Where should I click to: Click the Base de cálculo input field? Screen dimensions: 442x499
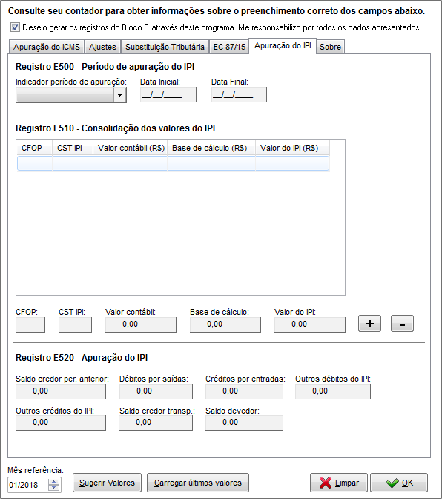point(225,324)
